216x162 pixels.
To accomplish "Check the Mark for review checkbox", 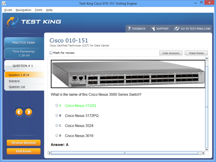I will coord(51,53).
